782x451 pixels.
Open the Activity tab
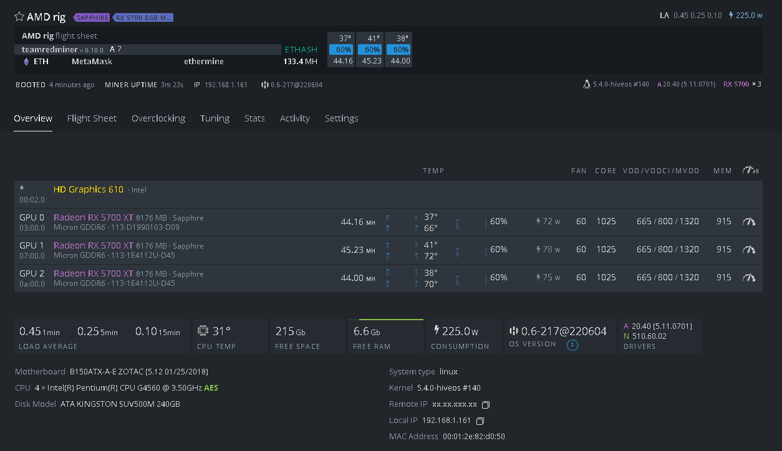click(295, 118)
